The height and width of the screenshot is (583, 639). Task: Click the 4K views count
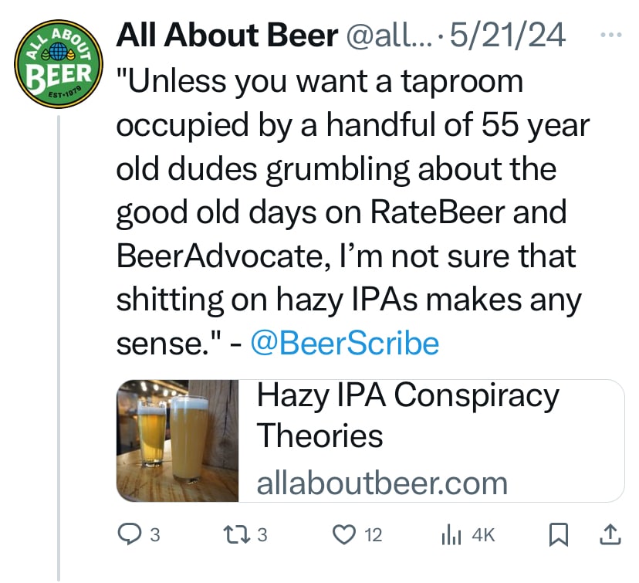coord(483,535)
